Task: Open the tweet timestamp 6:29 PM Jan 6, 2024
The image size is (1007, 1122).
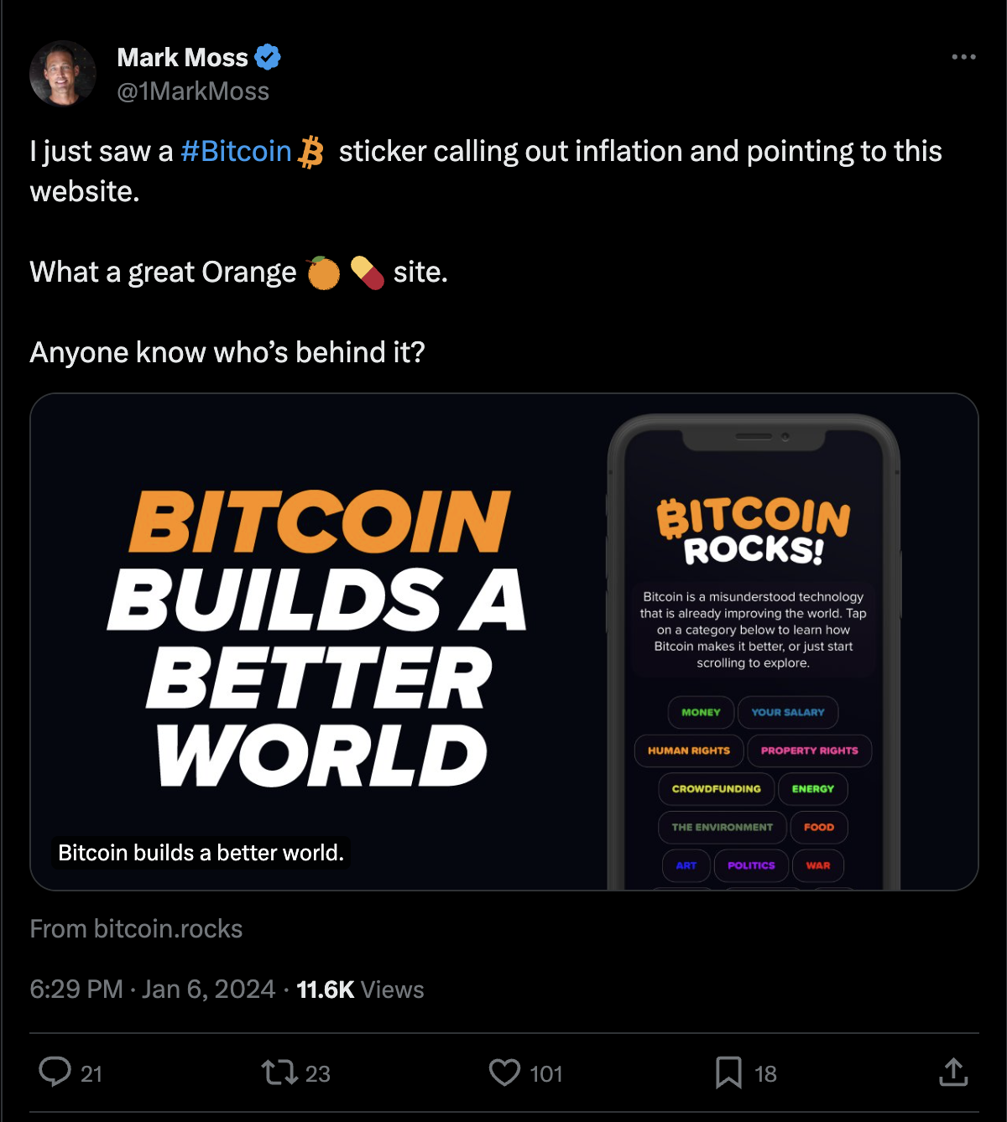Action: click(x=152, y=990)
